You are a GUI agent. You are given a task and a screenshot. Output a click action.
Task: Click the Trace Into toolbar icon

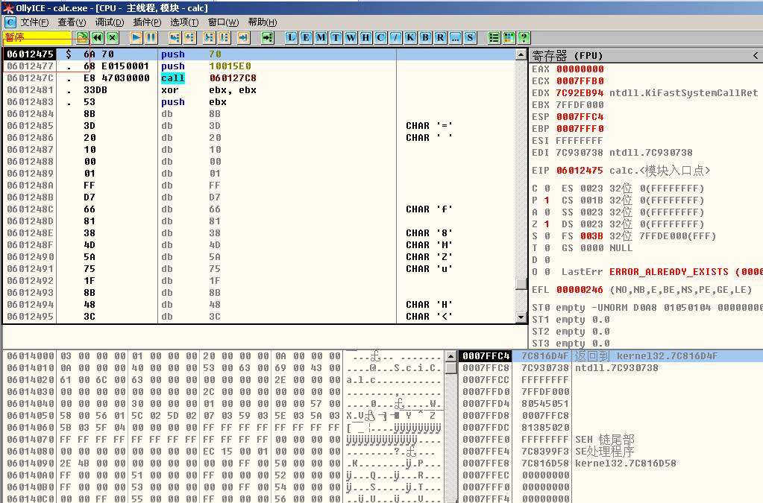210,37
